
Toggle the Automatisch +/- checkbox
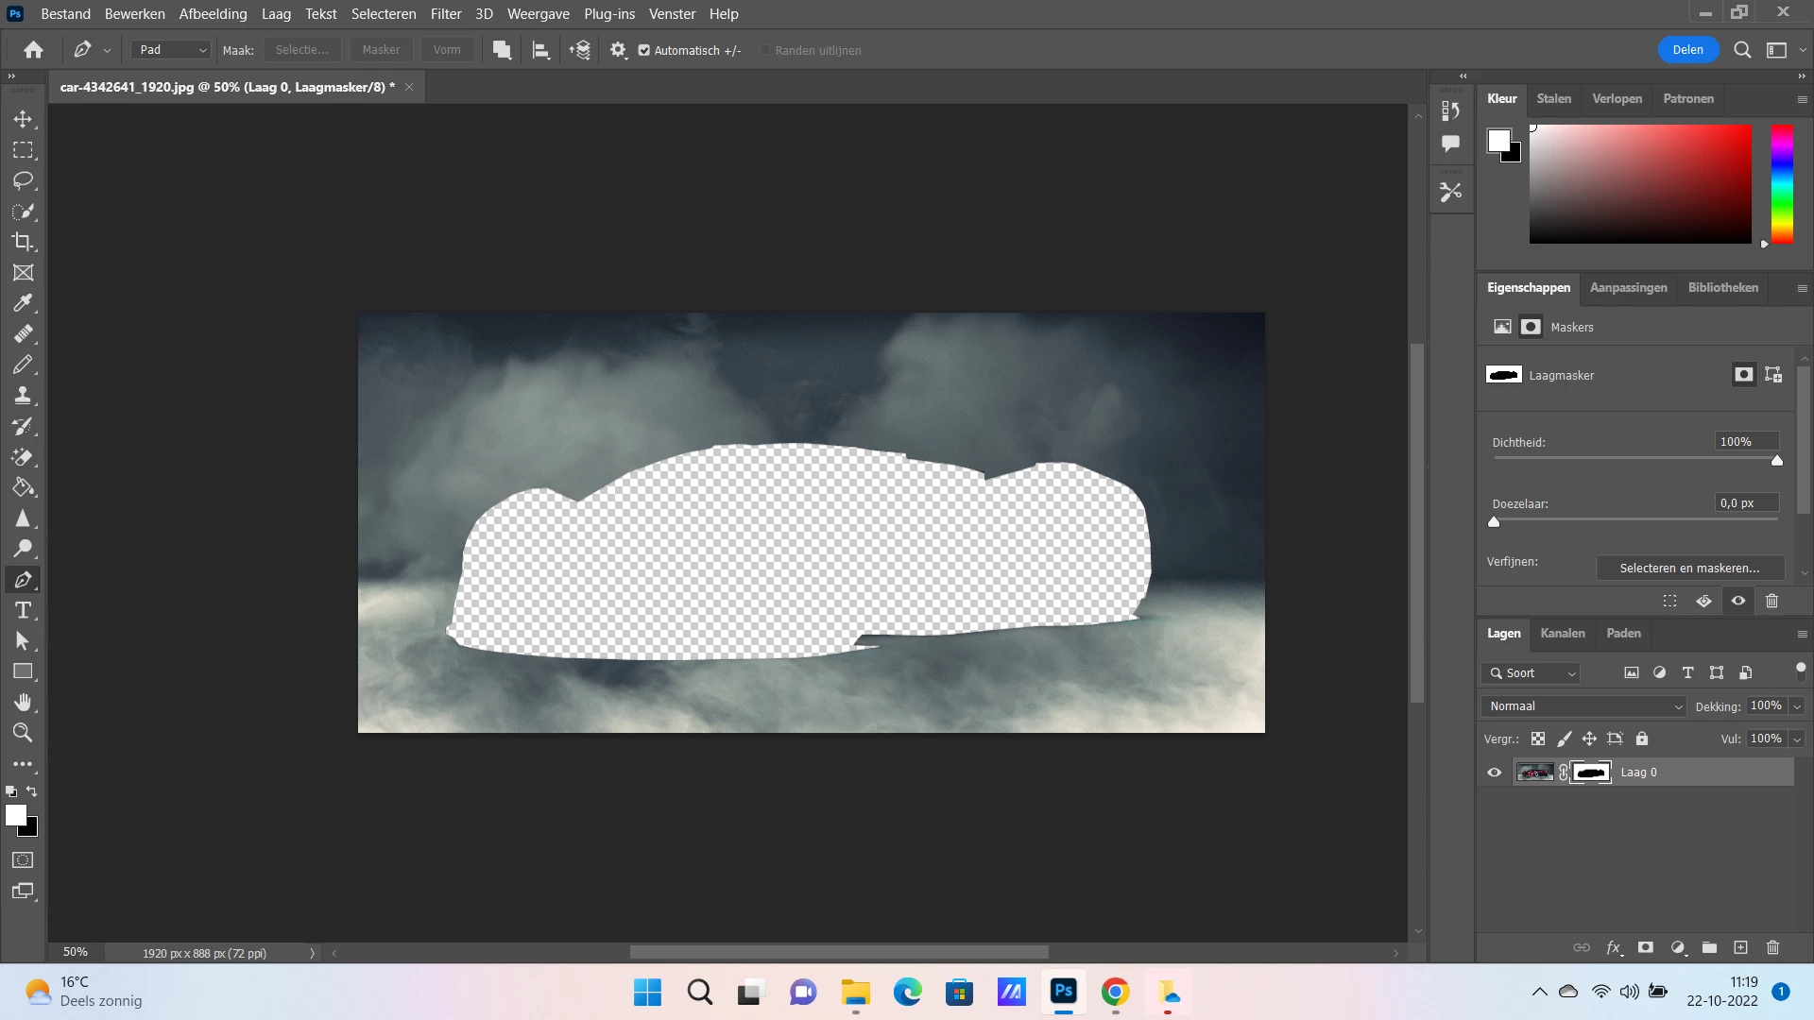[x=644, y=50]
